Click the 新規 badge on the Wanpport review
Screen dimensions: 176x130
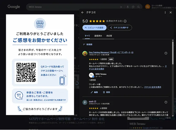click(111, 59)
